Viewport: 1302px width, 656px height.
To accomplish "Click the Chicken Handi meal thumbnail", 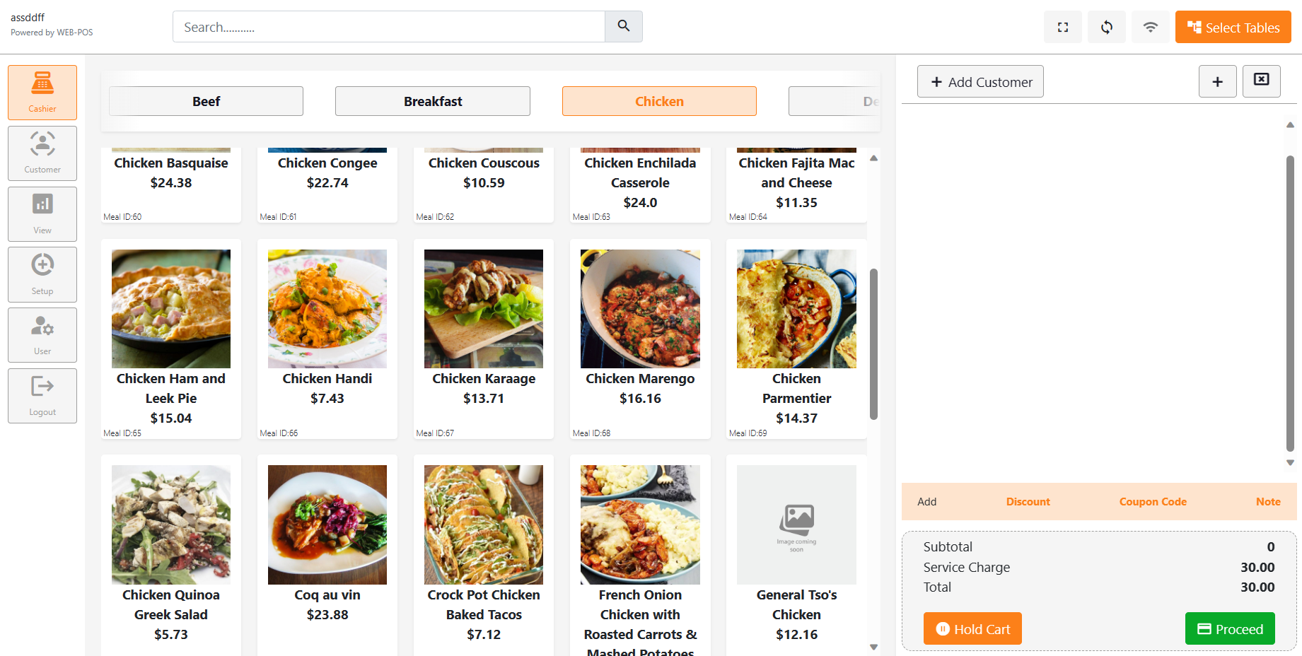I will click(x=327, y=308).
